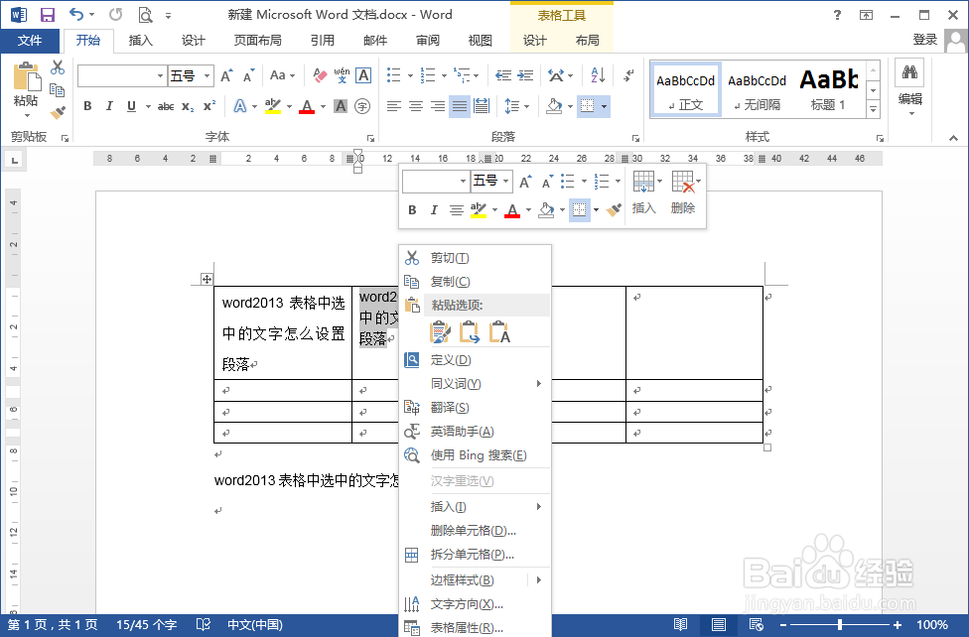
Task: Toggle Strikethrough abc in the ribbon
Action: 166,106
